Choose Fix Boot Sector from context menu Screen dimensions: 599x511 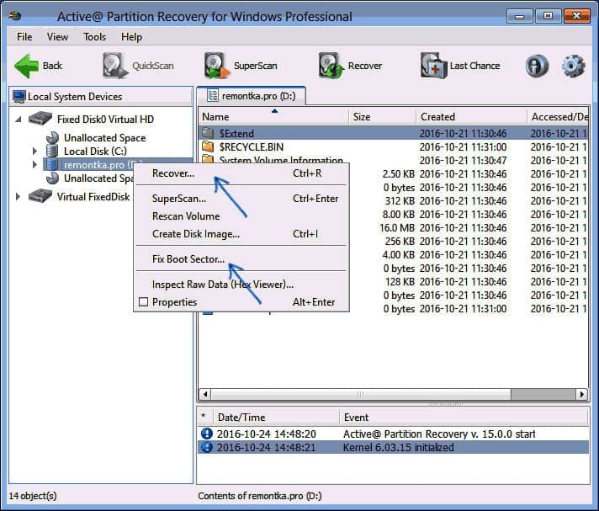[x=188, y=258]
